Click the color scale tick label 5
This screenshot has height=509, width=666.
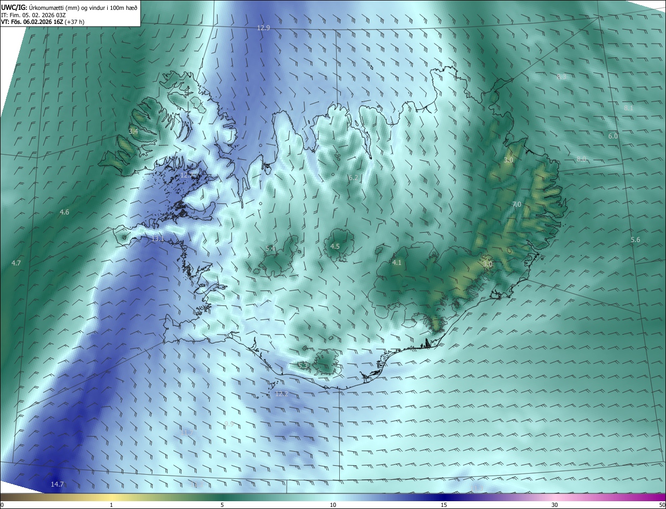[x=222, y=505]
